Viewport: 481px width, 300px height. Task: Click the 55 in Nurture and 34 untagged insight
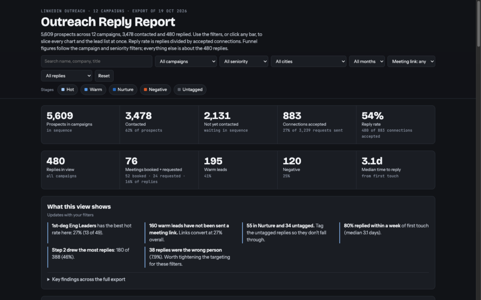pos(286,232)
